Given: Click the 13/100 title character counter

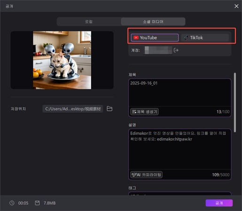Looking at the screenshot, I should pyautogui.click(x=223, y=112).
